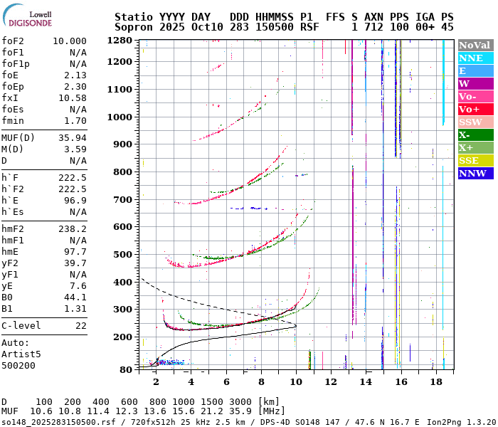Click the C-level value 22

pos(80,326)
